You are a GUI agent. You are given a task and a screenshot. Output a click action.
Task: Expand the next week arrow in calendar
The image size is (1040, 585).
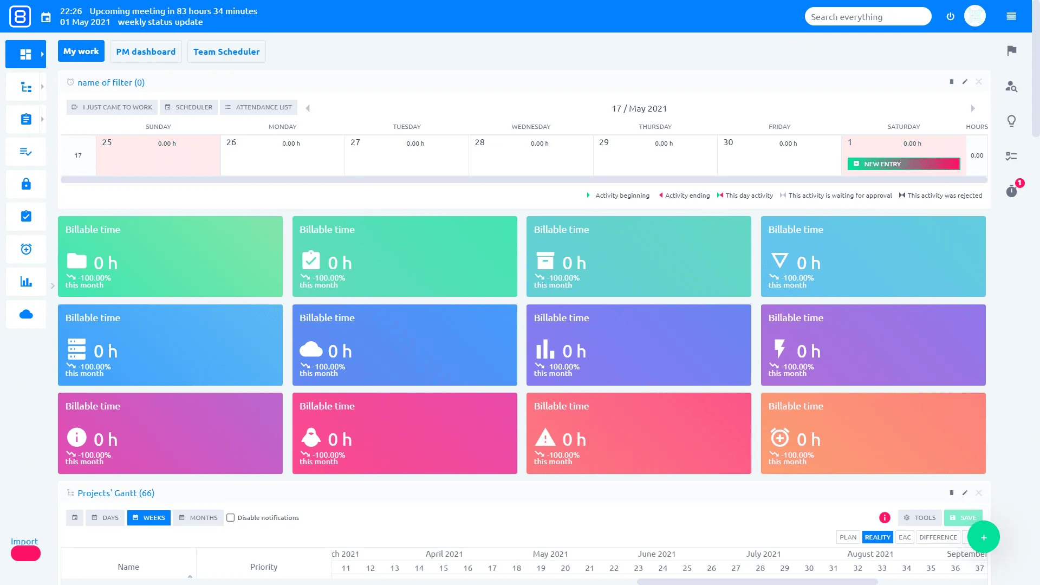[971, 107]
